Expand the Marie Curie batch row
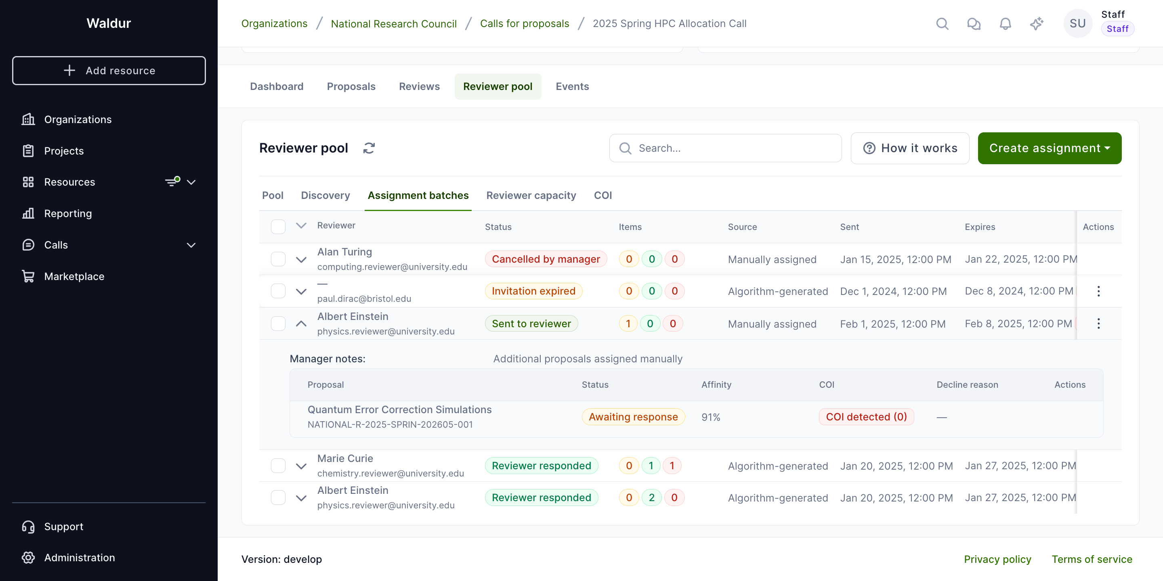Image resolution: width=1163 pixels, height=581 pixels. [301, 466]
